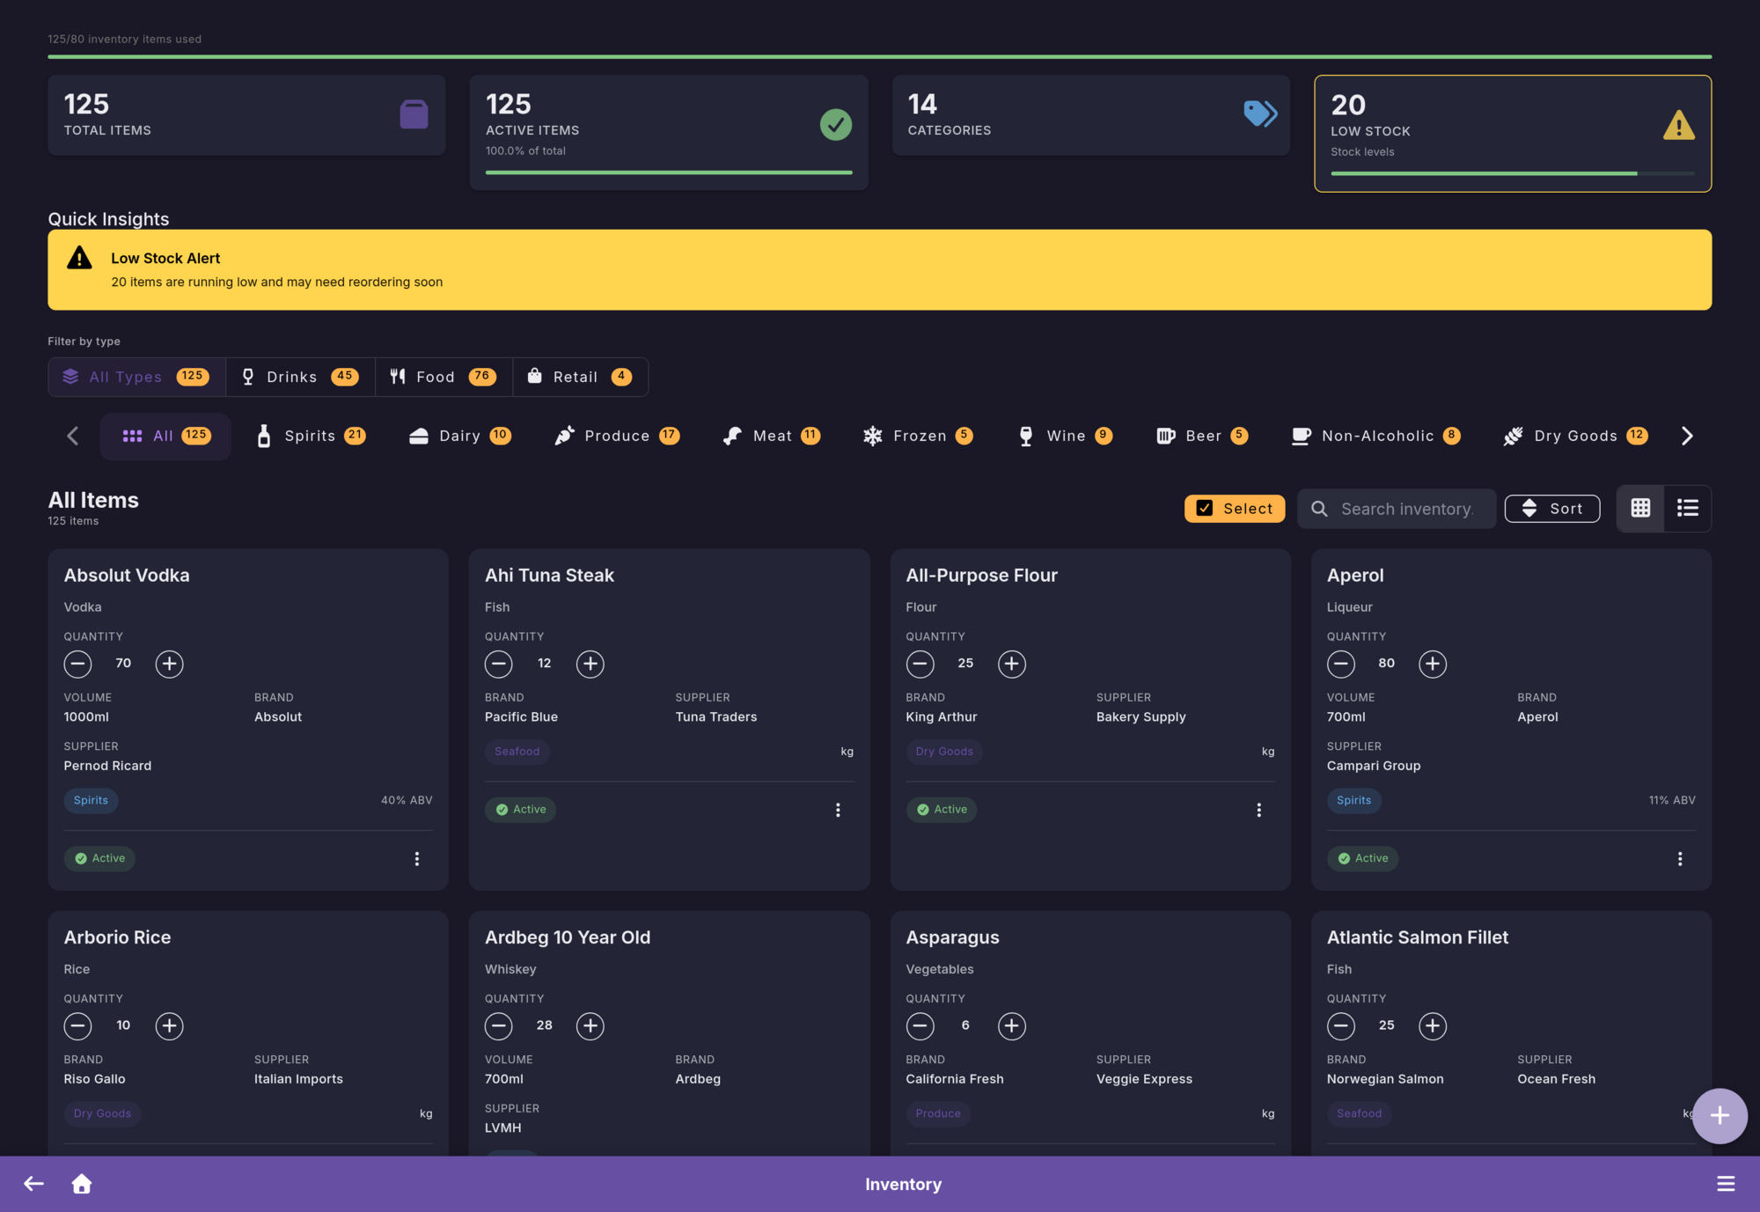1760x1212 pixels.
Task: Enable Select mode for items
Action: [1235, 508]
